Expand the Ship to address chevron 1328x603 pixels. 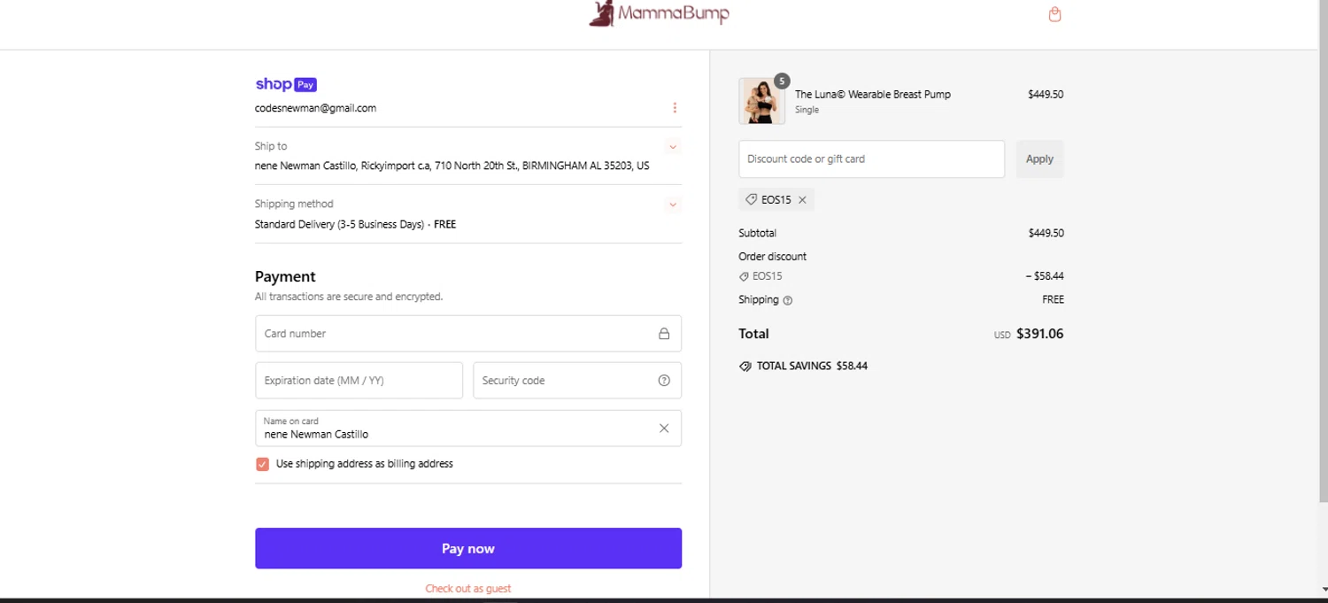(673, 147)
